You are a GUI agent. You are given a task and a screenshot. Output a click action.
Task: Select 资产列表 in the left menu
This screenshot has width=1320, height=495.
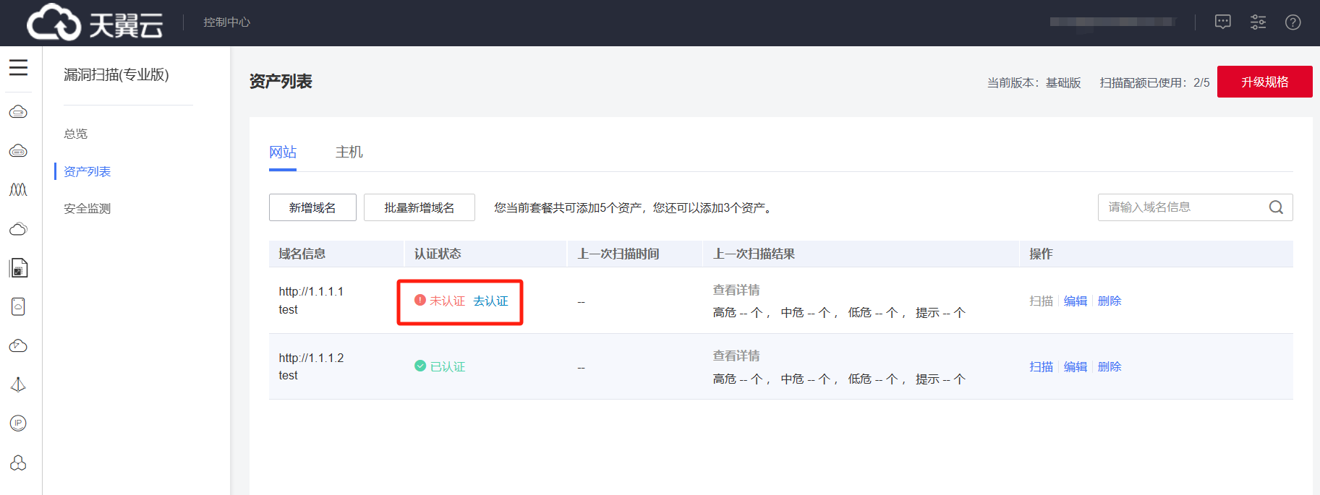pyautogui.click(x=87, y=171)
